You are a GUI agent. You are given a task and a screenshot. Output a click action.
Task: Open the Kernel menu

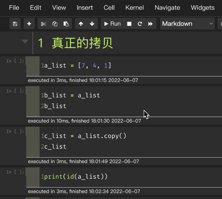click(x=134, y=8)
